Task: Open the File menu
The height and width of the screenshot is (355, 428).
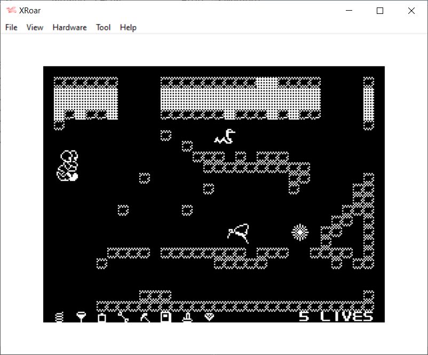Action: [11, 27]
